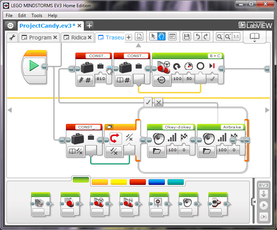
Task: Open the switch block logic mode selector
Action: pyautogui.click(x=114, y=151)
